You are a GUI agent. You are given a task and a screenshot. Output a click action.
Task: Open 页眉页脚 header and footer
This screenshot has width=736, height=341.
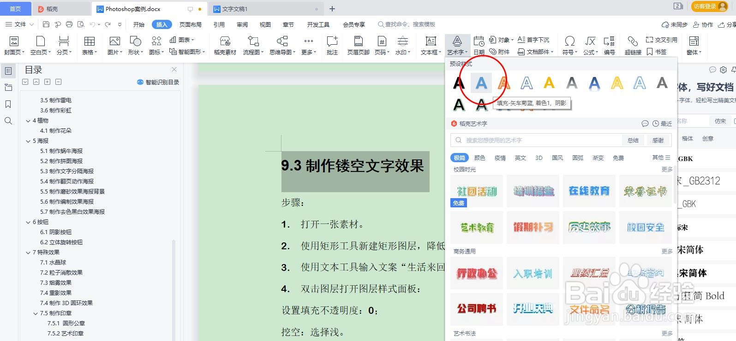coord(359,46)
